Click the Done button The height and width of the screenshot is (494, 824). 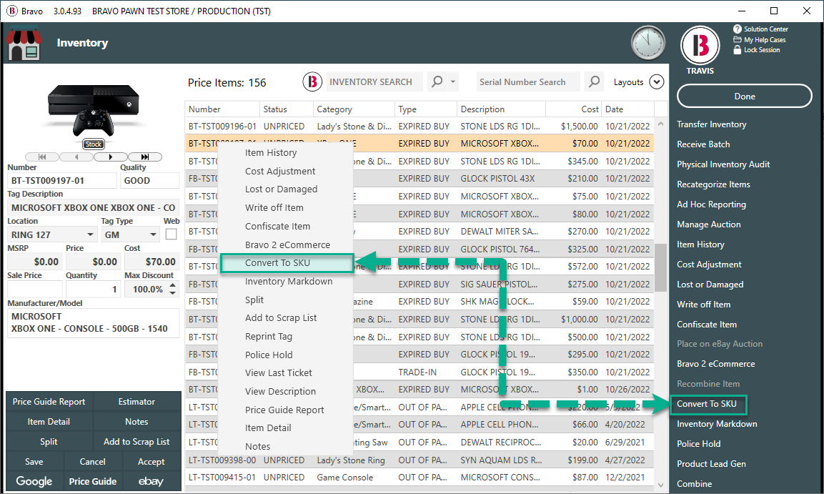pos(745,97)
